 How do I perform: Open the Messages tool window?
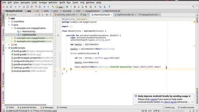pos(47,107)
